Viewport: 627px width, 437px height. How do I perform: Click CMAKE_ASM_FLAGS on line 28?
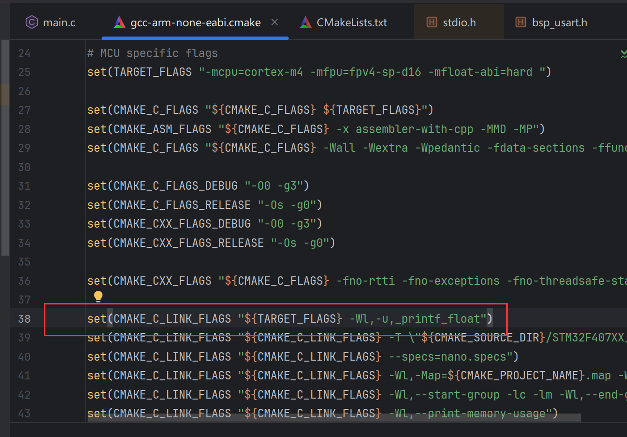(162, 129)
